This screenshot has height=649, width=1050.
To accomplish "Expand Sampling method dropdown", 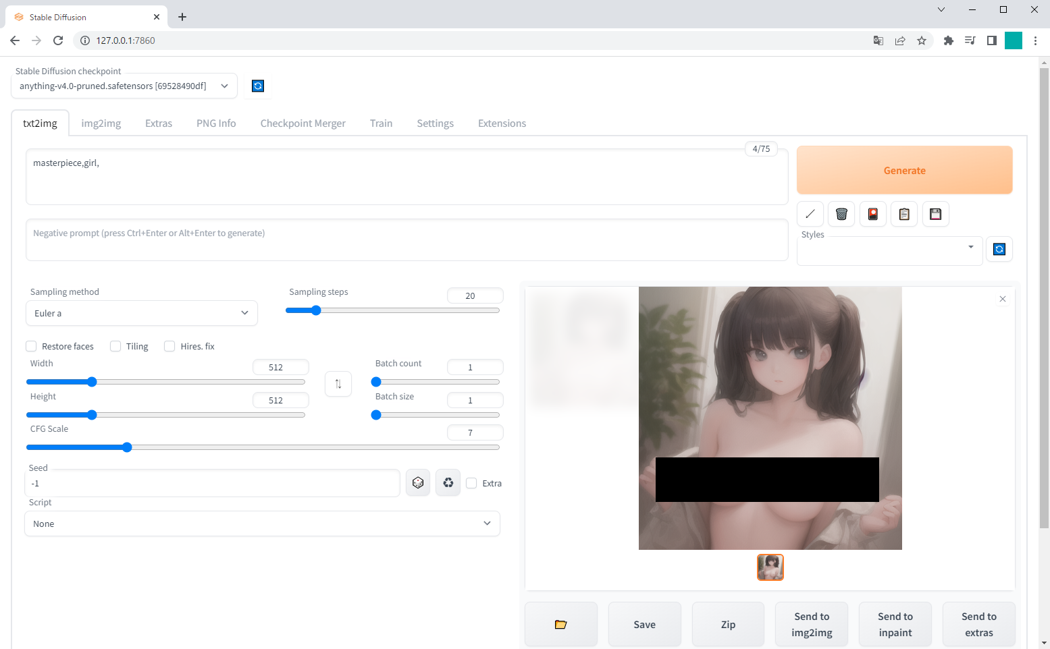I will (142, 313).
